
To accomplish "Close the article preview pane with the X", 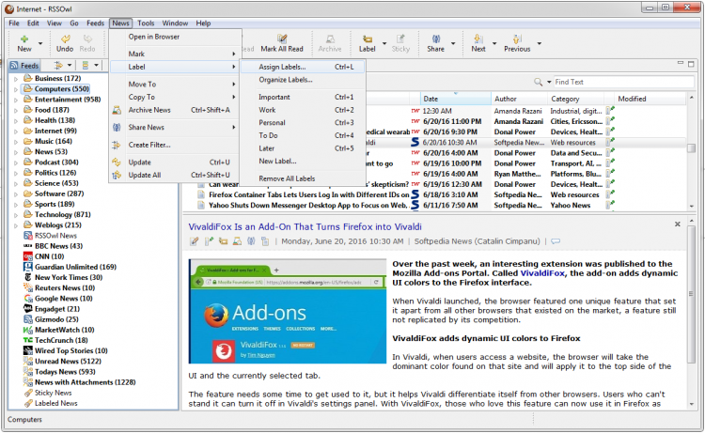I will click(677, 224).
